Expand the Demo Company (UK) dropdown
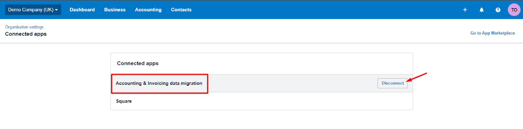Screen dimensions: 523x129 pos(33,10)
